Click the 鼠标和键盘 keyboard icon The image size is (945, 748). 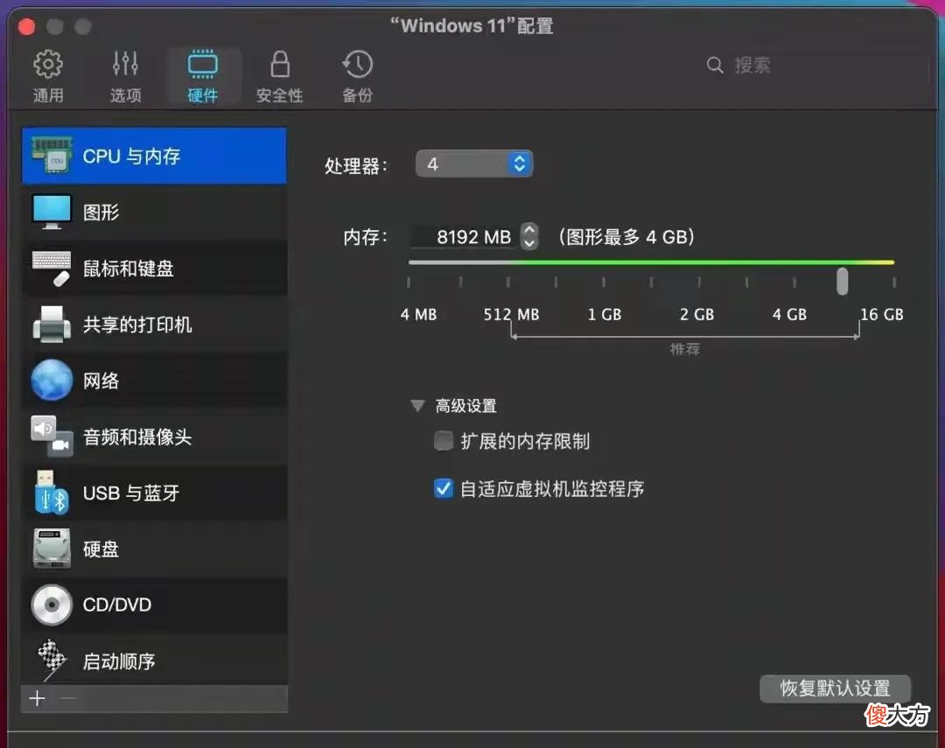(52, 268)
